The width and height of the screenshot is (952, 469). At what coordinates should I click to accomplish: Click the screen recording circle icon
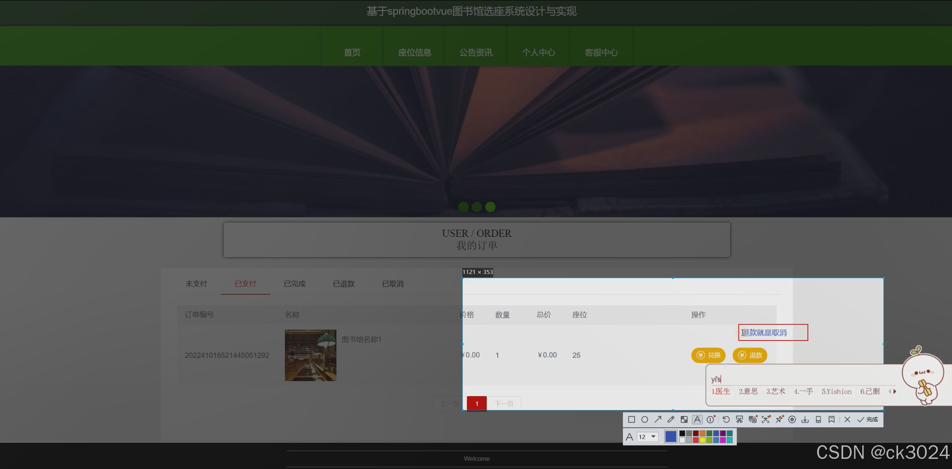792,419
